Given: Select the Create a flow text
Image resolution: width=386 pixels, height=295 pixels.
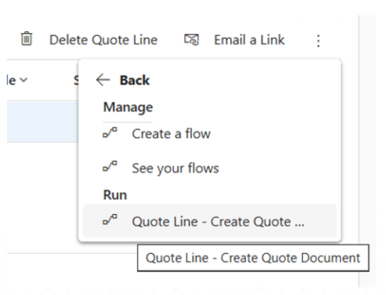Looking at the screenshot, I should 171,134.
